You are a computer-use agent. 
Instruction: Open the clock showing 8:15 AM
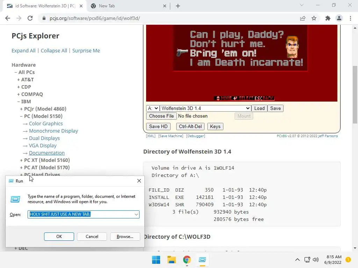point(333,260)
